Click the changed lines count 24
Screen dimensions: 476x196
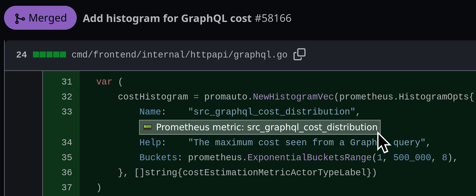click(21, 55)
